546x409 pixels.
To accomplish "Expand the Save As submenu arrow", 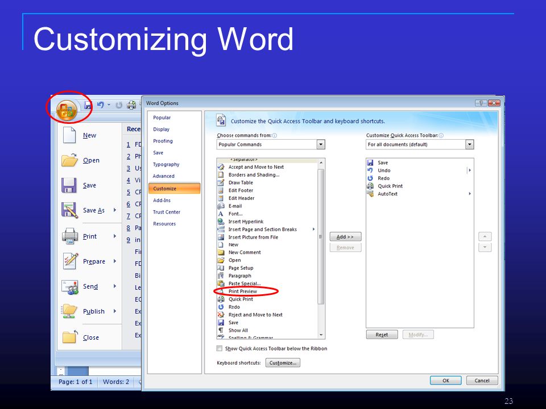I will (x=115, y=210).
